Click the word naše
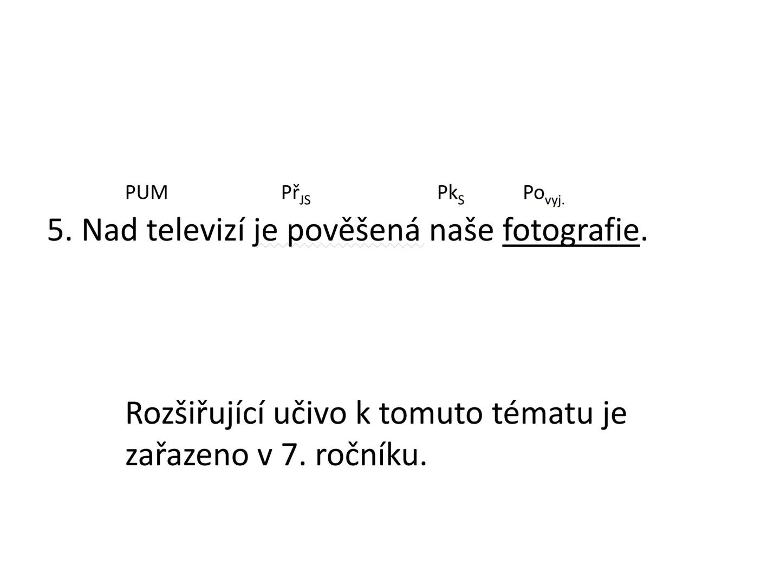This screenshot has width=780, height=585. point(461,230)
